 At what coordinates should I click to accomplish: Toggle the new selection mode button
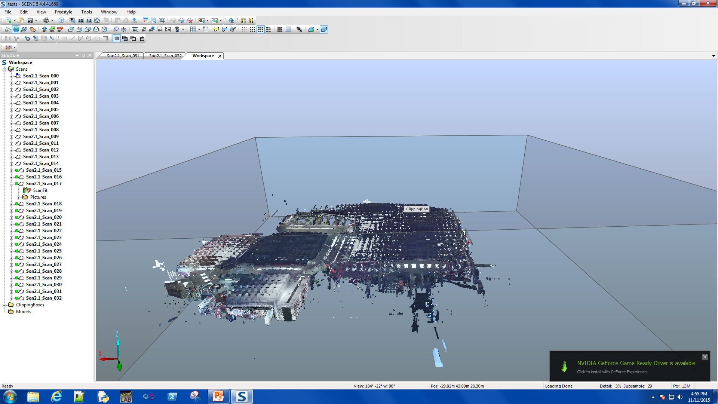117,39
